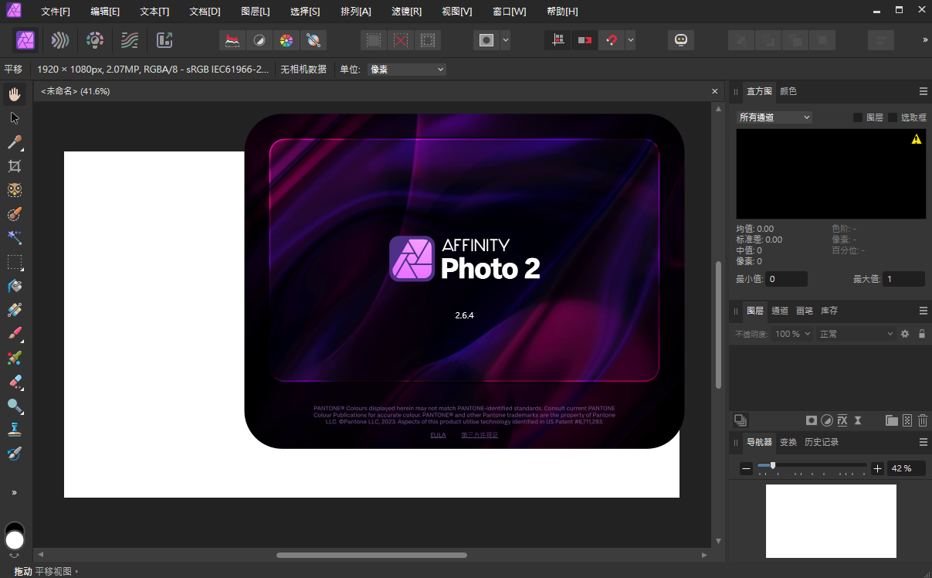This screenshot has width=932, height=578.
Task: Open the Develop Persona
Action: click(x=95, y=40)
